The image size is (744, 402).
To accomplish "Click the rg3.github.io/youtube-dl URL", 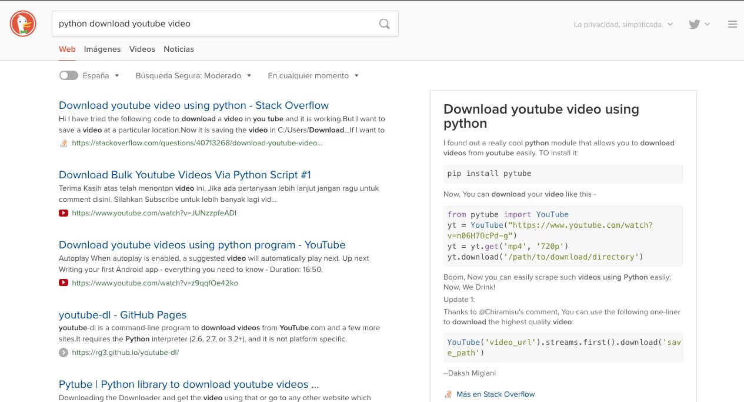I will [x=125, y=353].
